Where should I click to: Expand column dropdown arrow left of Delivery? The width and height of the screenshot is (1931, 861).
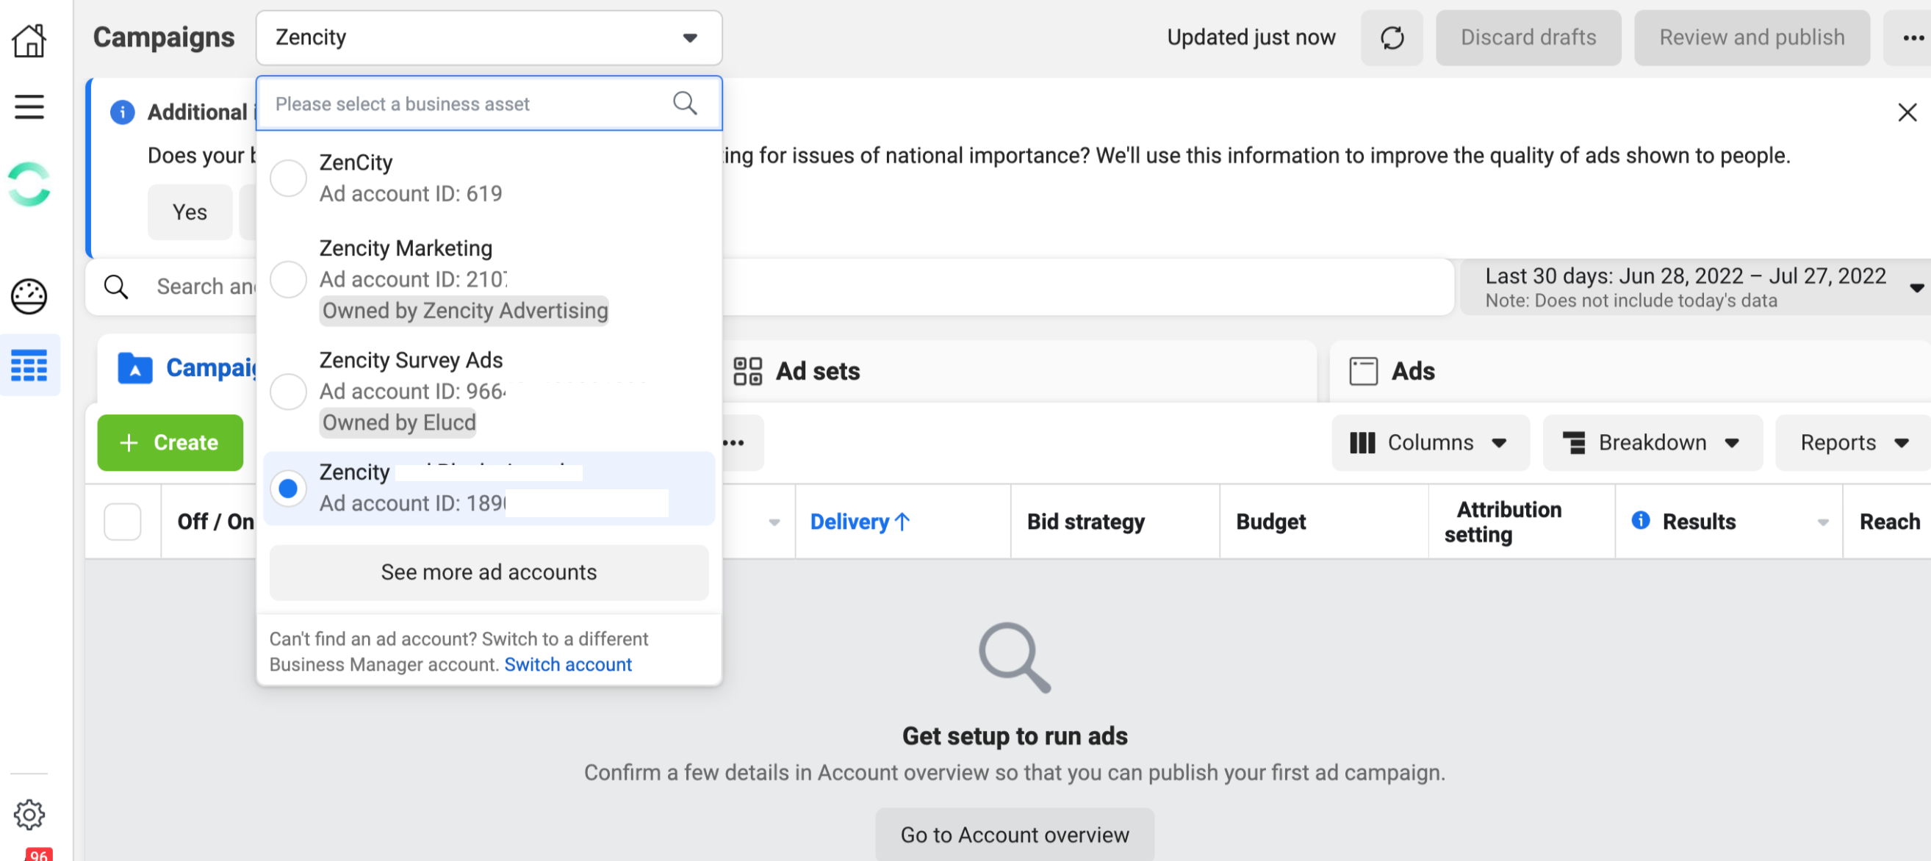(774, 522)
